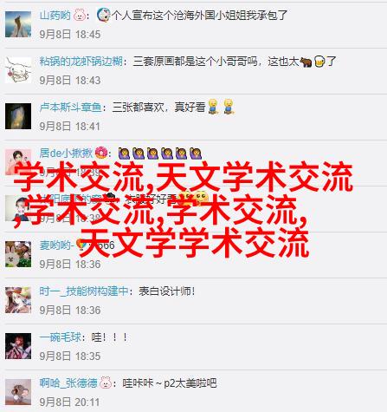The height and width of the screenshot is (412, 387).
Task: Click the avatar of 粘锅的龙虾锅边糊
Action: point(18,70)
